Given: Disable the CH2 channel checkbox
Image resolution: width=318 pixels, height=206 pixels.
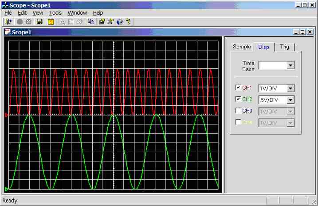Looking at the screenshot, I should point(238,99).
